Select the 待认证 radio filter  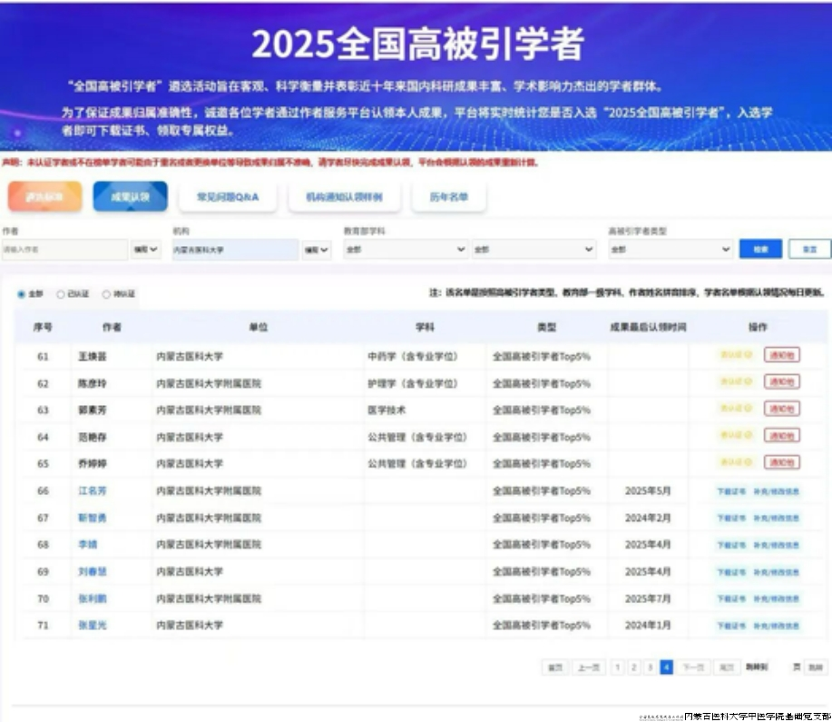tap(106, 294)
